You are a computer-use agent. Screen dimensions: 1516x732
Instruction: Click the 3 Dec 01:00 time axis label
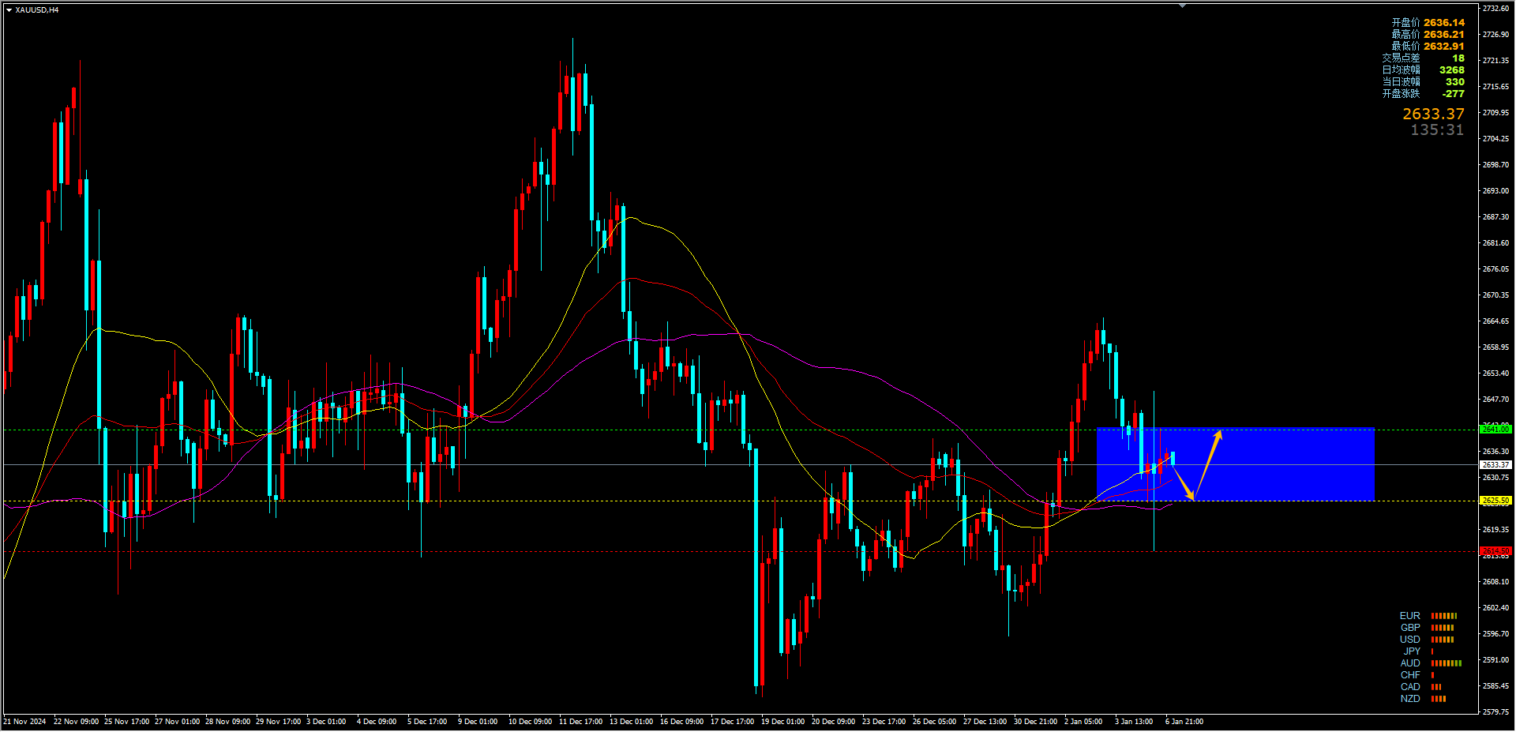[326, 722]
